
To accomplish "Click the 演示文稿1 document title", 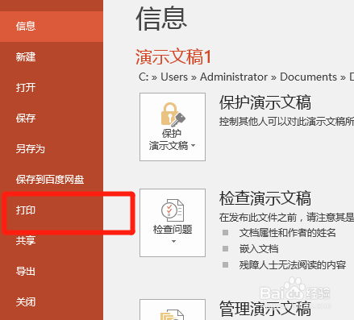I will click(x=173, y=57).
